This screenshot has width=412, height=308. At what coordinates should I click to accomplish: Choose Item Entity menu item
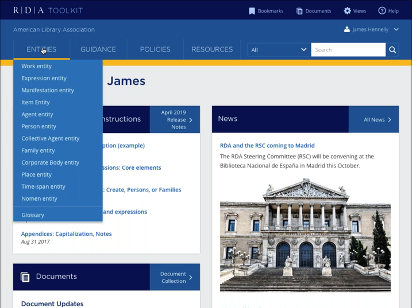point(58,102)
